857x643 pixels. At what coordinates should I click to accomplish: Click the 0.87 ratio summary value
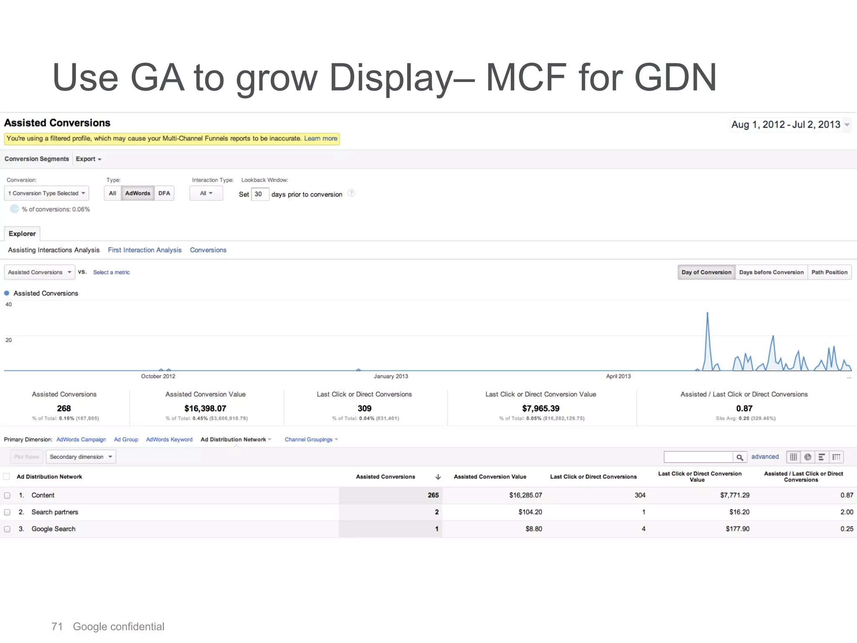click(x=744, y=408)
